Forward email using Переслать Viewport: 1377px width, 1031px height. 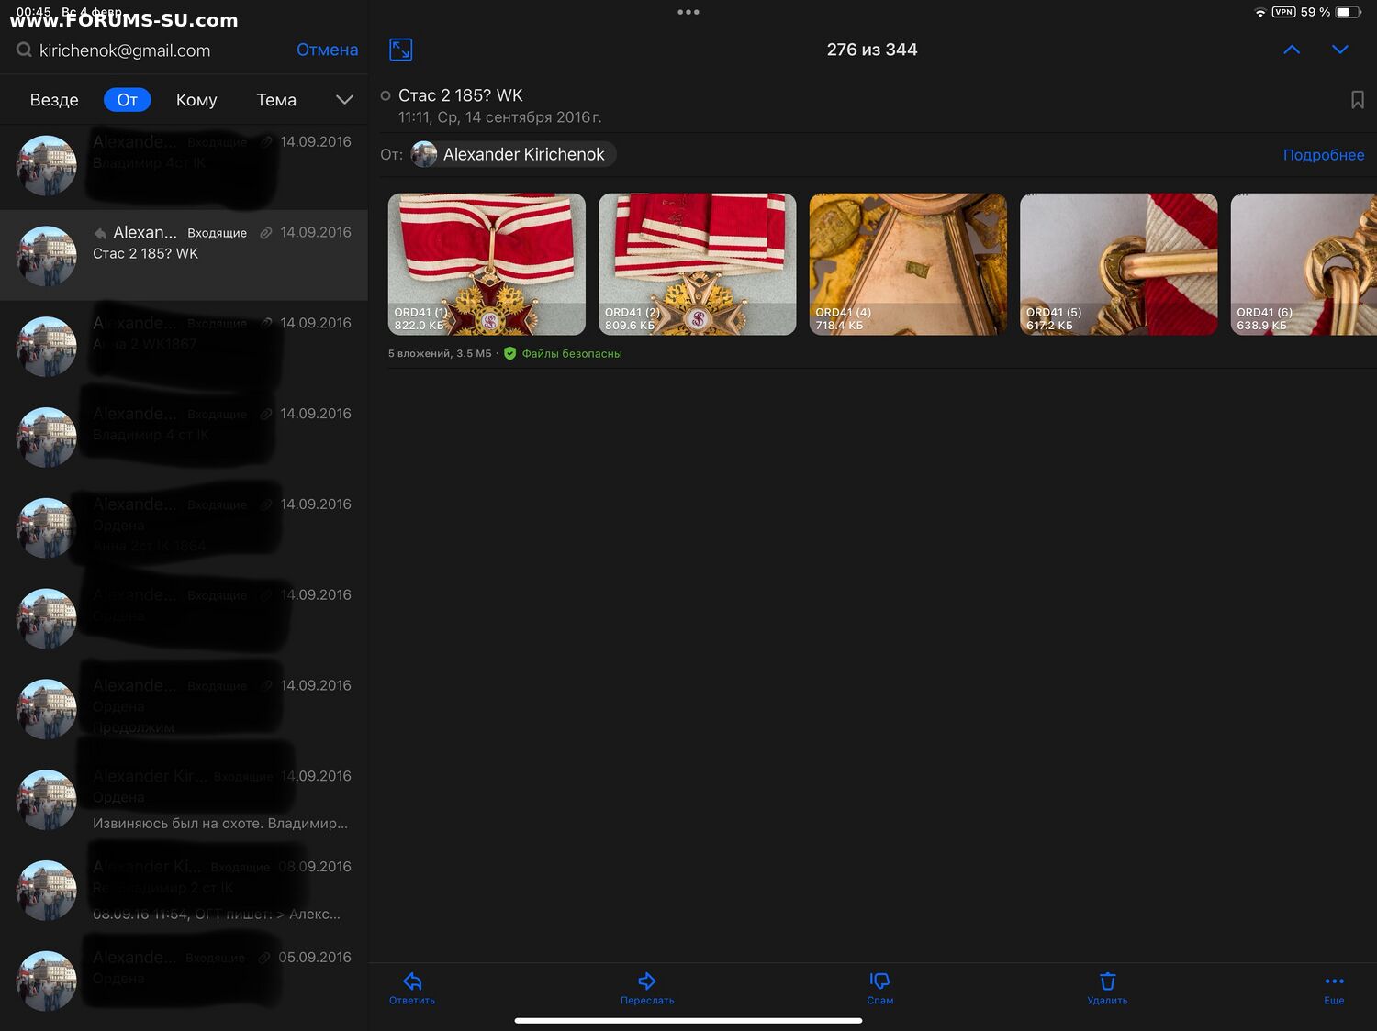(647, 988)
